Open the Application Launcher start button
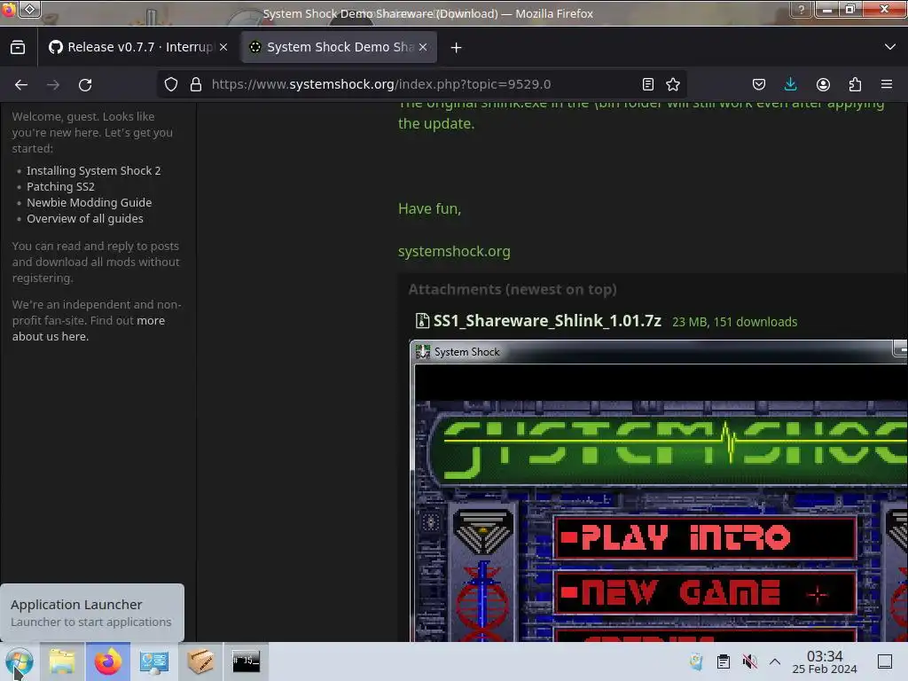 click(19, 661)
